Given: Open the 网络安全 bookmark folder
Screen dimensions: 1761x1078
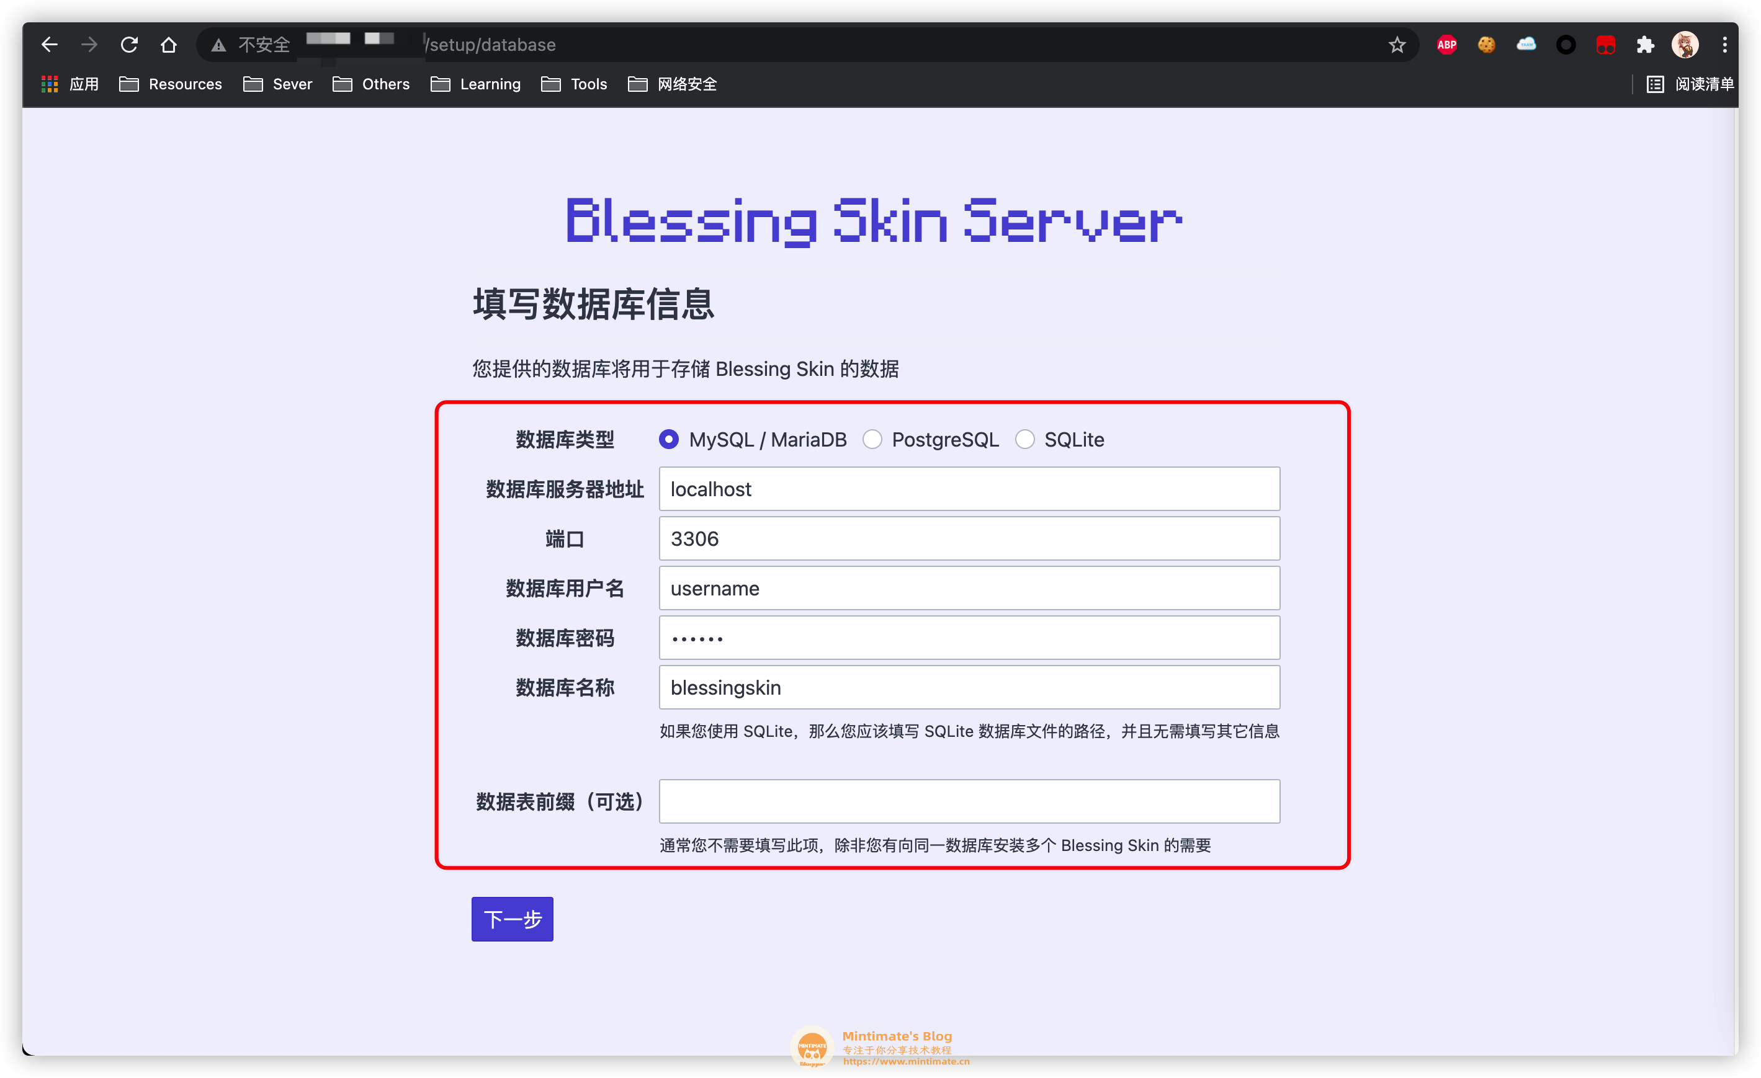Looking at the screenshot, I should 672,84.
